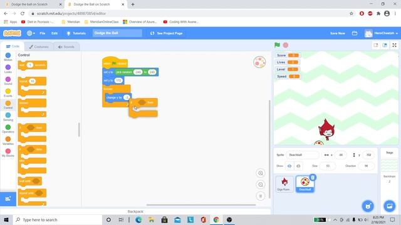Image resolution: width=401 pixels, height=225 pixels.
Task: Open the File menu
Action: (43, 33)
